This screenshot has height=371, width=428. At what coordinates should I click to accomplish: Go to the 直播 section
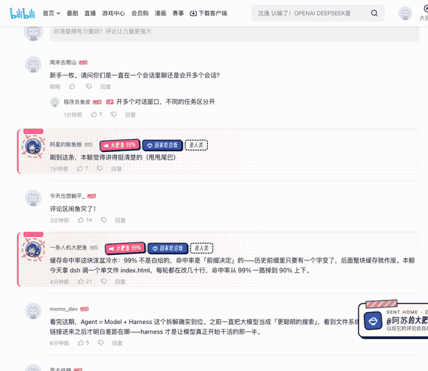point(90,13)
